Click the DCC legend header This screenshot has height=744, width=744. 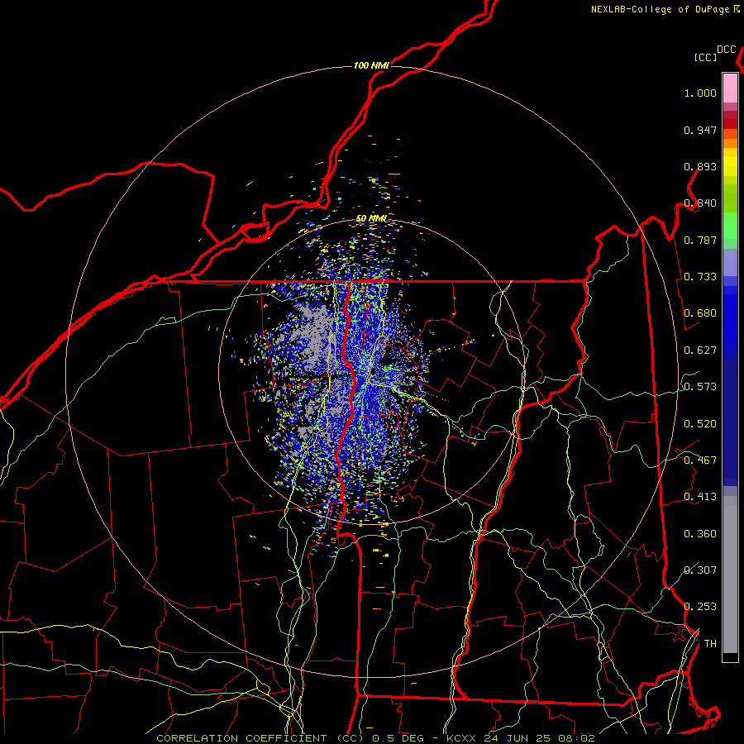[x=727, y=50]
